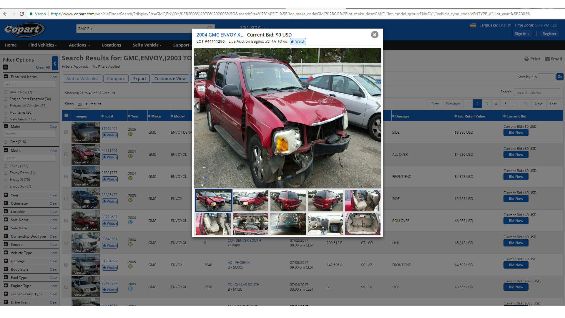Check the Gmc make filter
This screenshot has height=318, width=565.
6,142
